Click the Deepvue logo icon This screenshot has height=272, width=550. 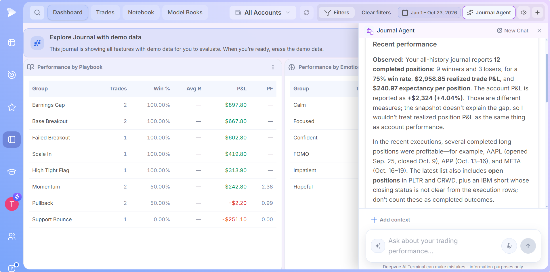pos(11,12)
